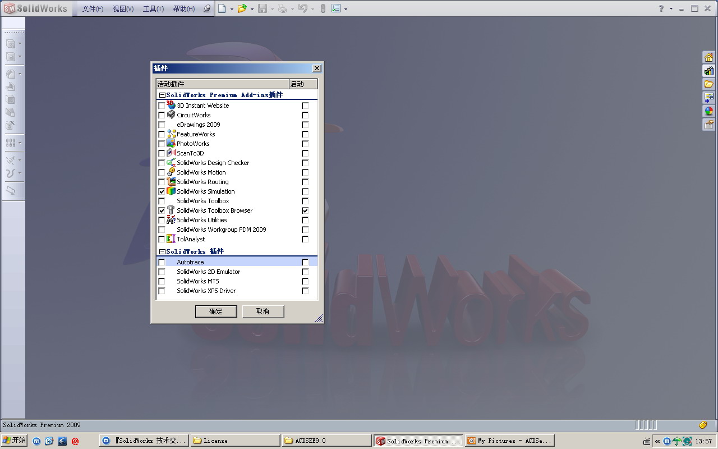Click the SolidWorks Routing add-in icon
The image size is (718, 449).
(171, 182)
